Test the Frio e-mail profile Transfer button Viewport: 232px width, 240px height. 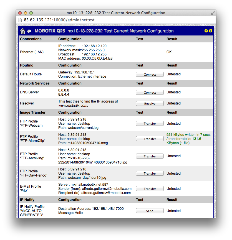pyautogui.click(x=150, y=189)
